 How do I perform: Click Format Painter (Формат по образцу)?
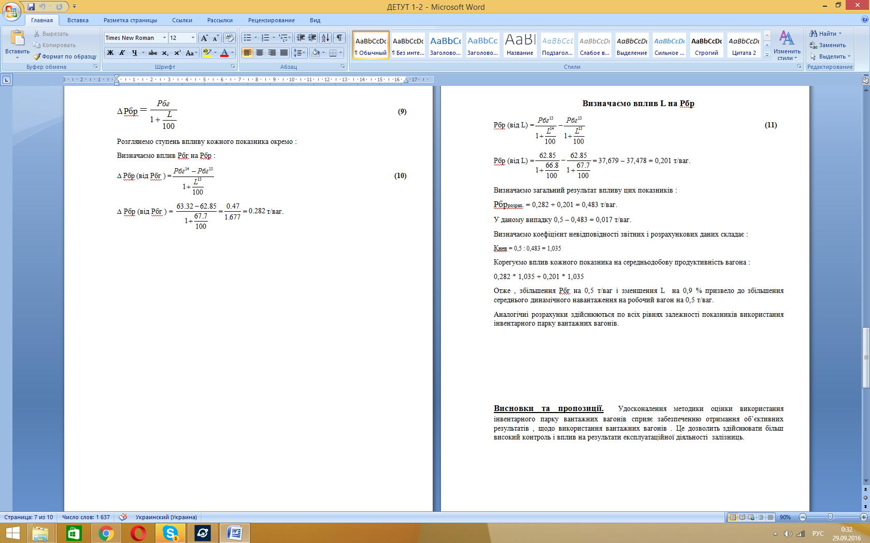65,56
